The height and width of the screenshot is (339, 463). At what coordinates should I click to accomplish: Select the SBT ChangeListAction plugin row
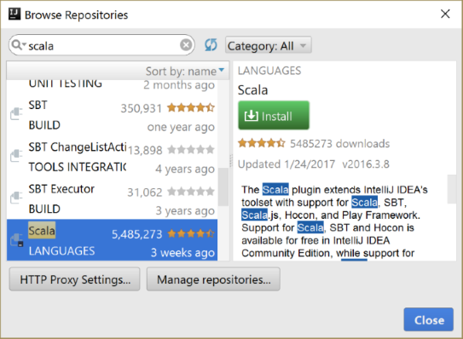click(x=113, y=157)
